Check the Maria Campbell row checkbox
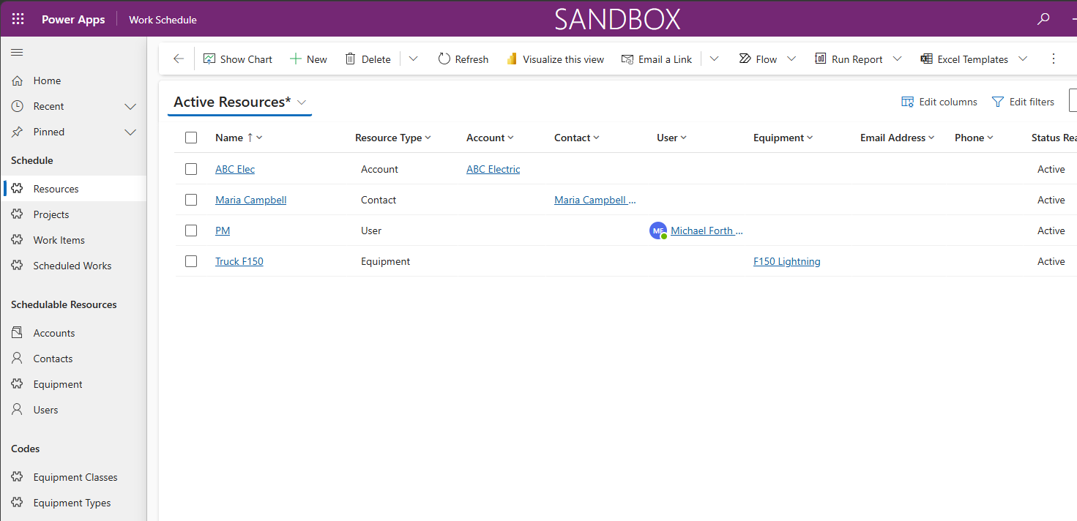This screenshot has height=521, width=1077. click(x=191, y=200)
